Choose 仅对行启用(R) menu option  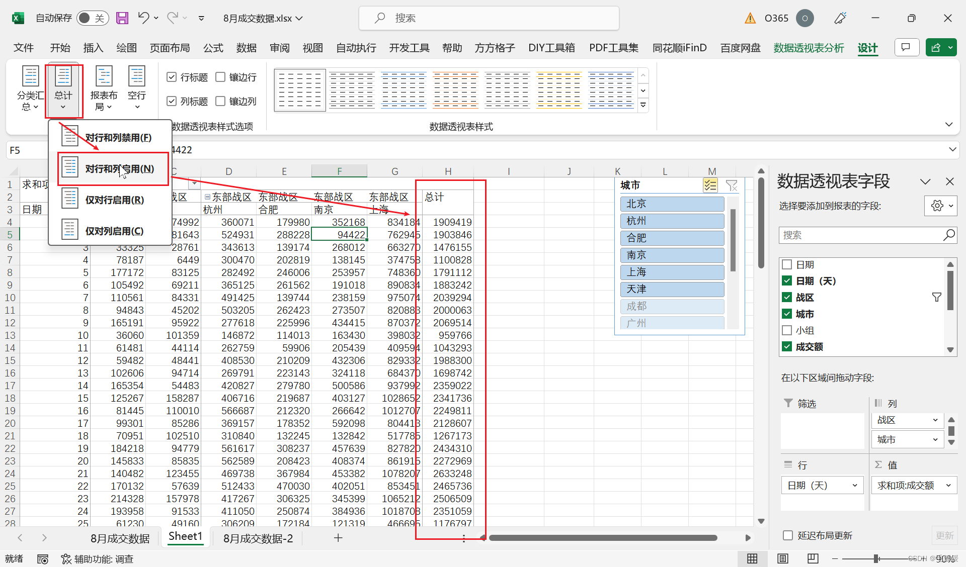(110, 200)
